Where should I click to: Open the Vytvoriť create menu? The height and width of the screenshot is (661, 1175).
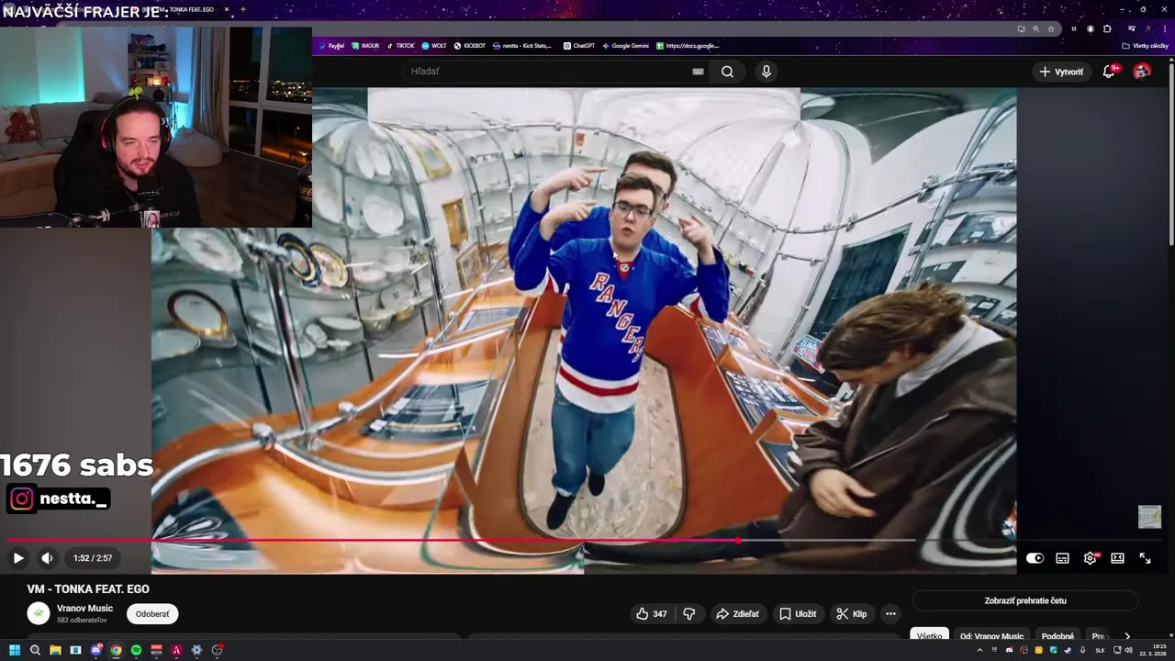click(1061, 72)
